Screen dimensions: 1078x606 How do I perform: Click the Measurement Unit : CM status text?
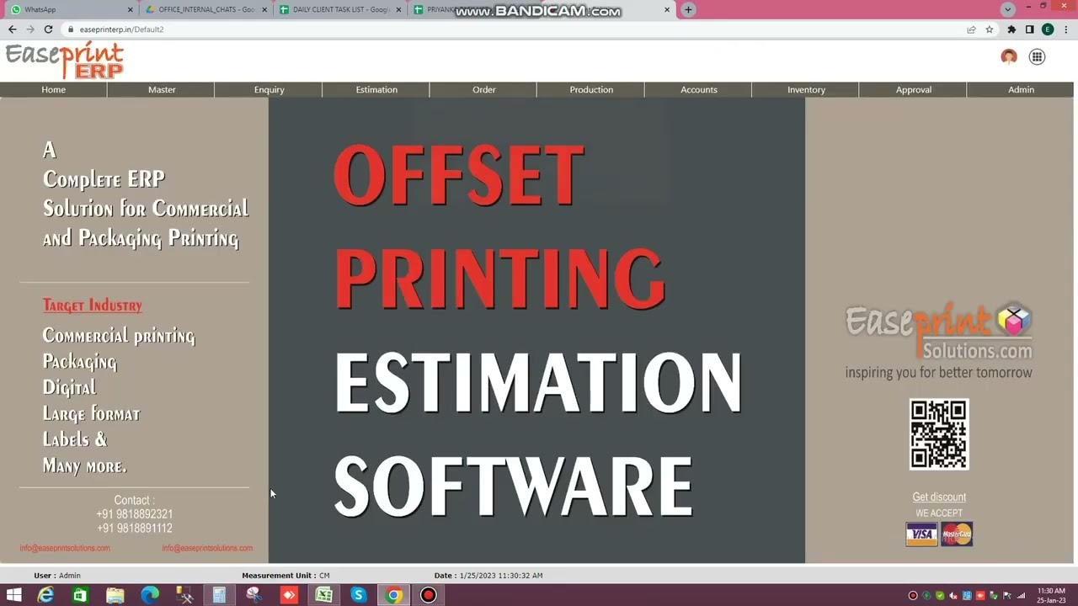point(286,576)
